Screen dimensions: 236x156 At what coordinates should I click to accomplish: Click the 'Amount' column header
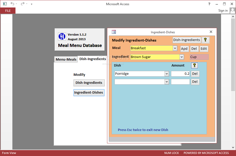tap(178, 65)
